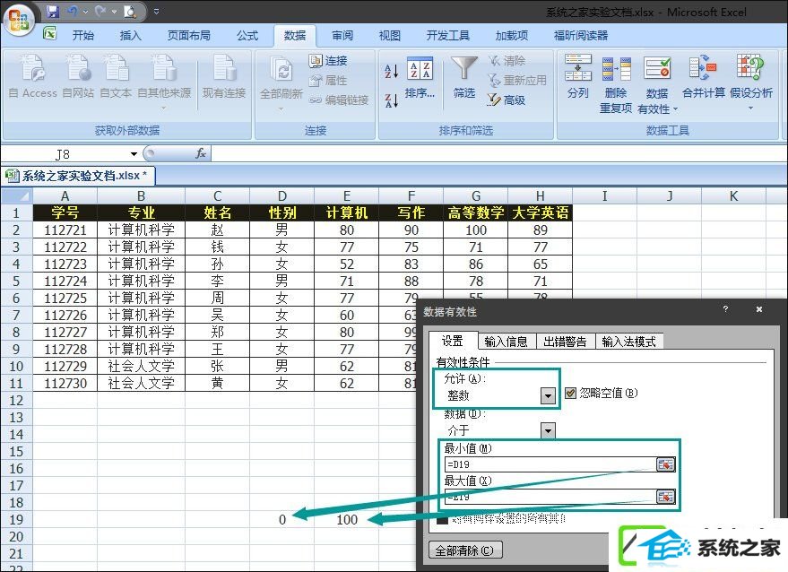Pick range for minimum value field

pos(665,465)
